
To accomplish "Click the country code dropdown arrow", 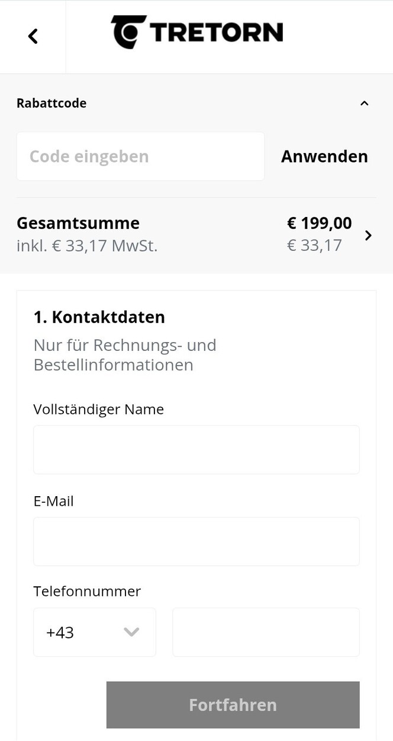I will [x=131, y=632].
